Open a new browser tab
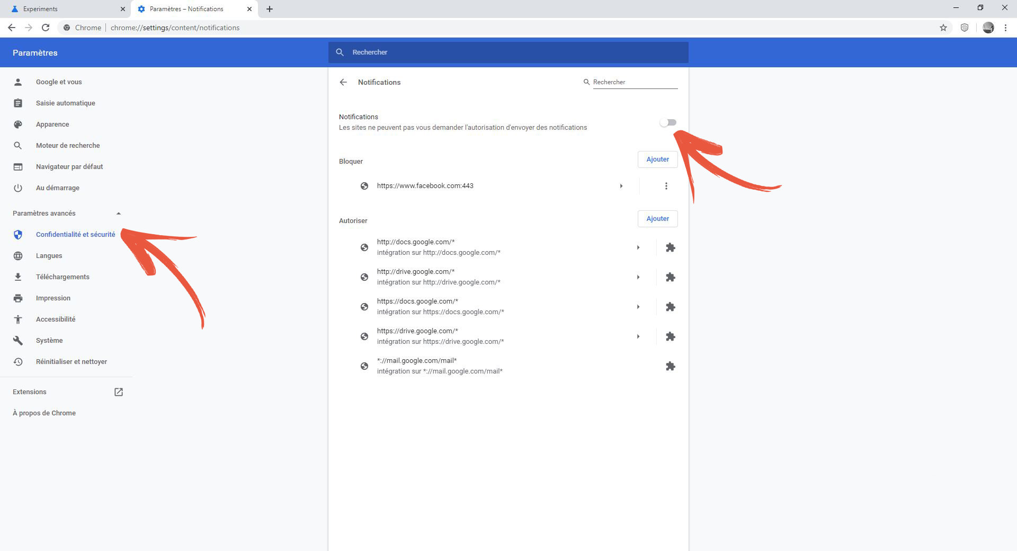Viewport: 1017px width, 551px height. [270, 9]
